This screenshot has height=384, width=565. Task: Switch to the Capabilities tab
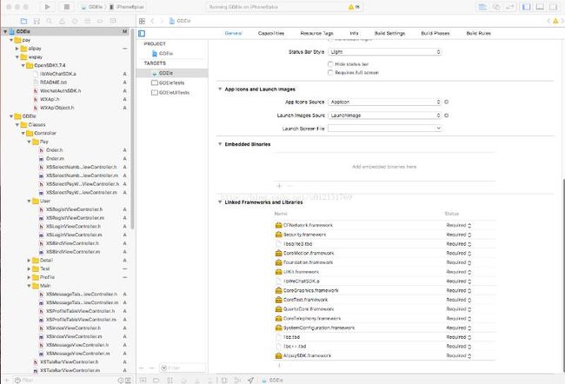click(271, 33)
